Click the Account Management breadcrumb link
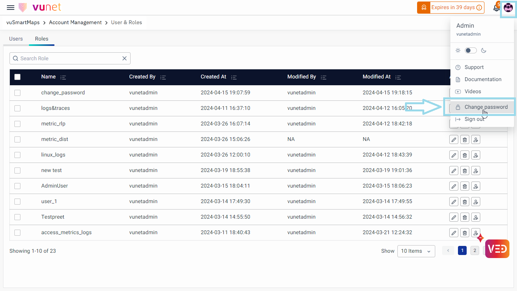 [75, 22]
